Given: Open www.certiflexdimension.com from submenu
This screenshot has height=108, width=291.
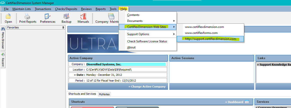Looking at the screenshot, I should tap(210, 27).
